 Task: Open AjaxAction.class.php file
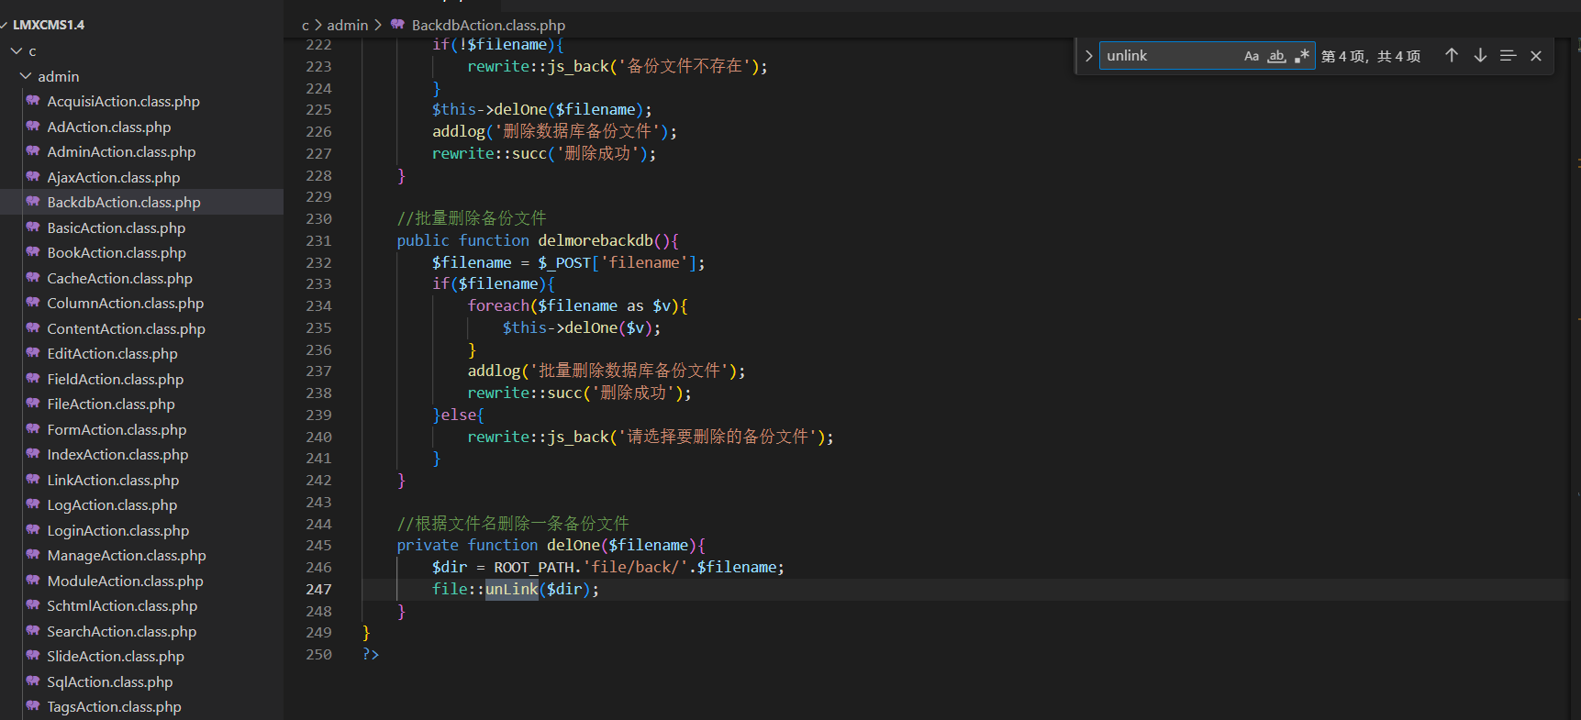coord(113,177)
